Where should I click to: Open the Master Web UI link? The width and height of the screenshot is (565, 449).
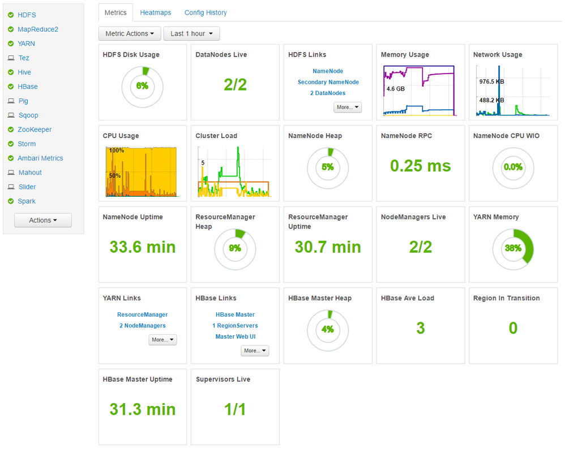[x=236, y=336]
